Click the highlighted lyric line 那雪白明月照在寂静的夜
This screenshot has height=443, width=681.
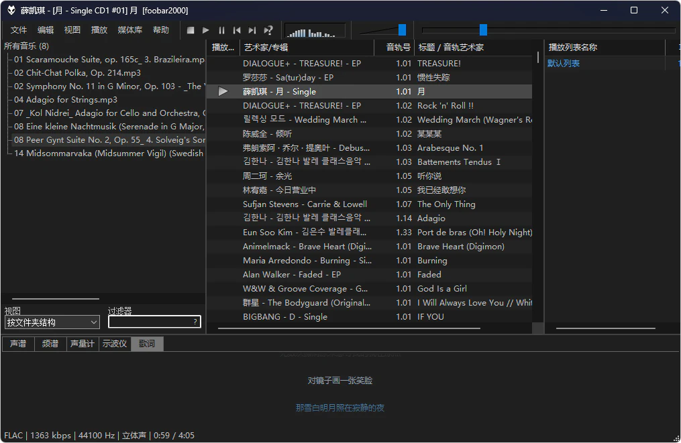pos(340,408)
